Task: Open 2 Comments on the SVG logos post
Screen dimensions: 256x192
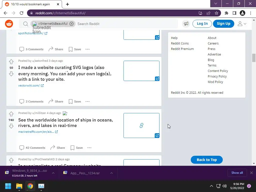Action: click(x=31, y=101)
